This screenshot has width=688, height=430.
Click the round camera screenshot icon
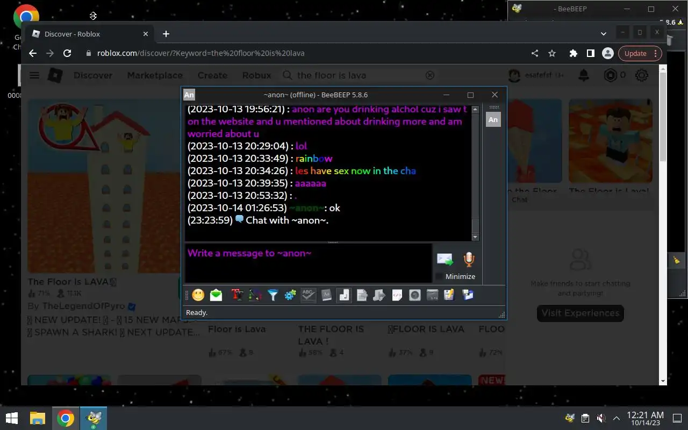[415, 295]
